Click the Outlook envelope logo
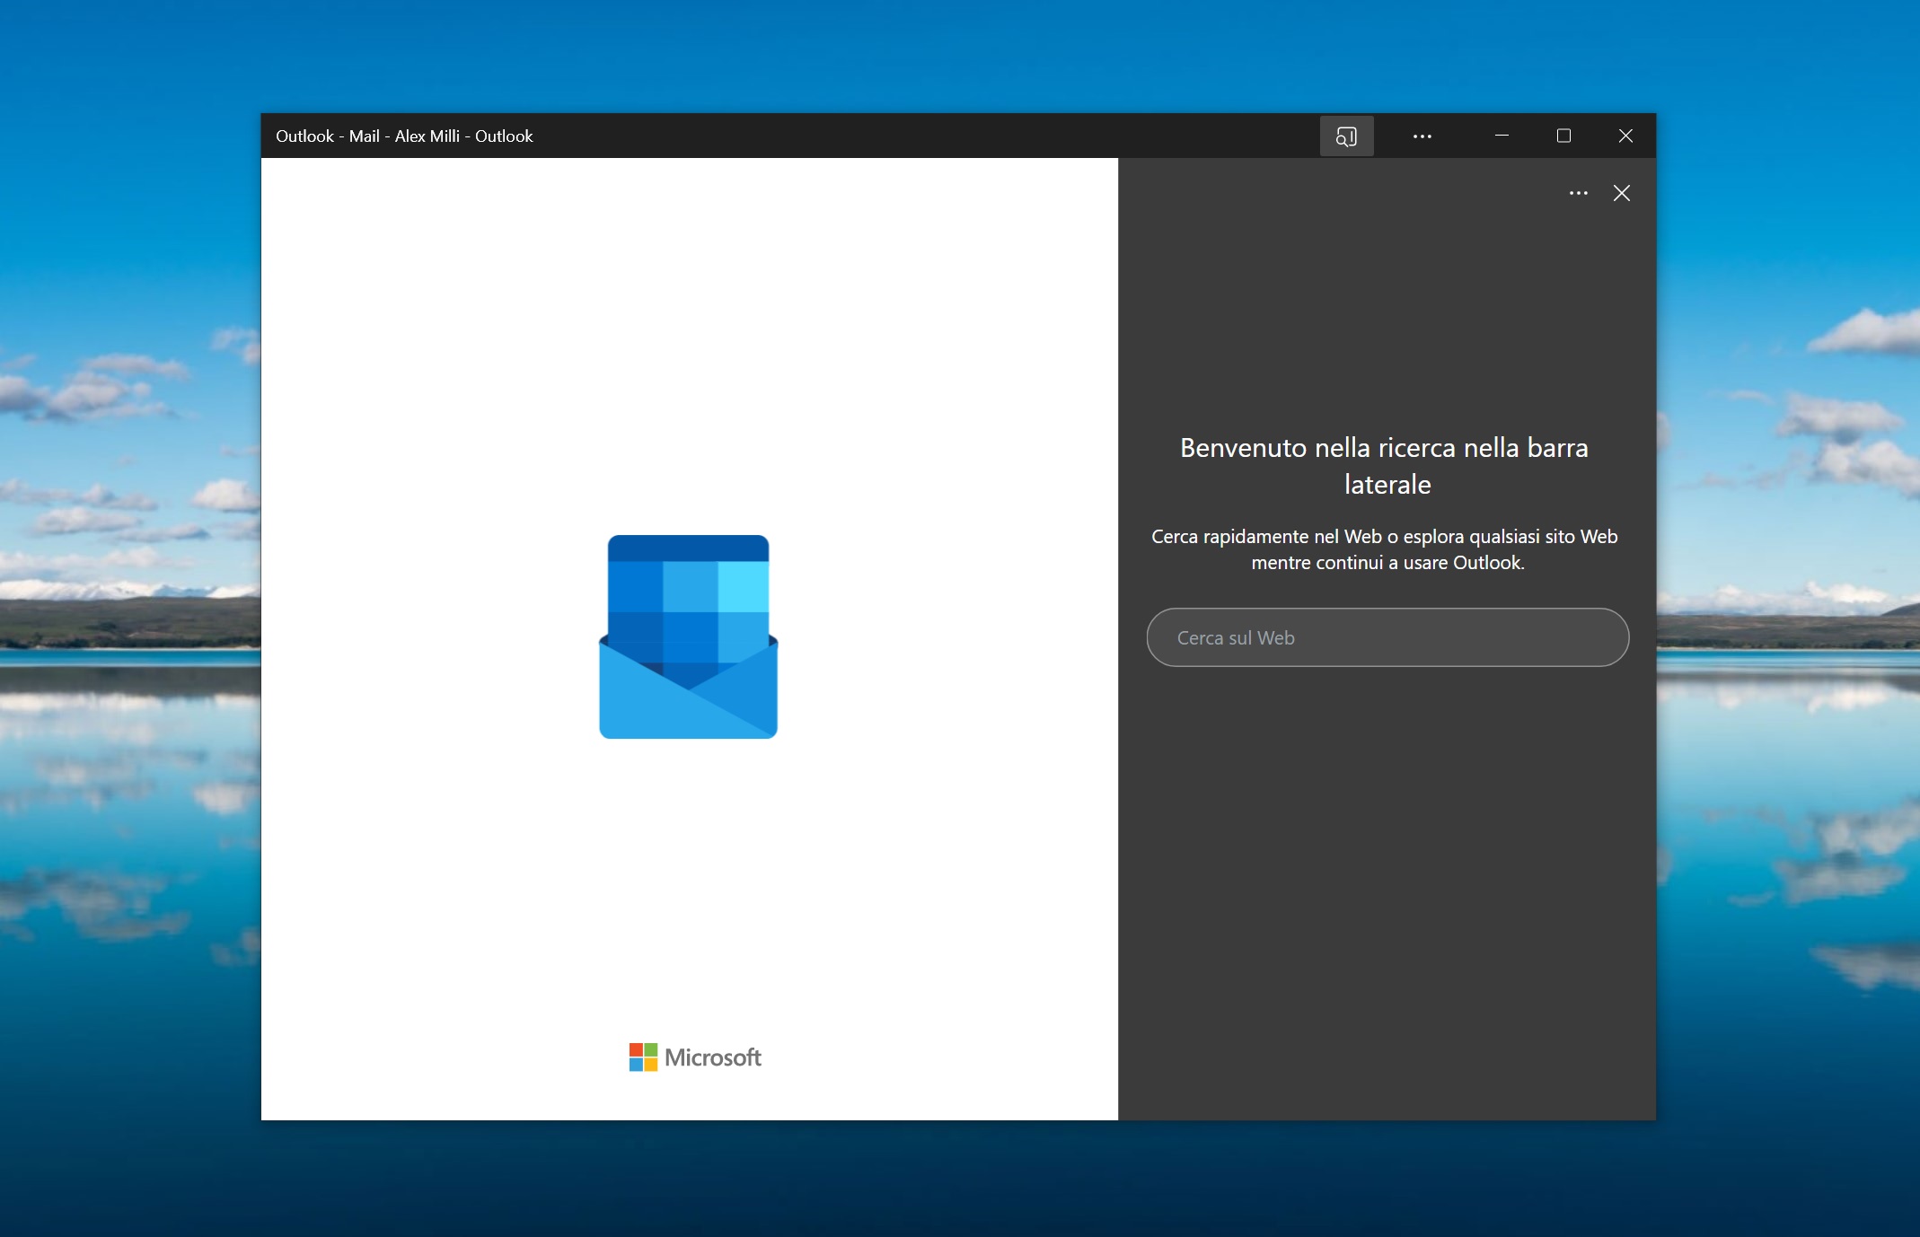The height and width of the screenshot is (1237, 1920). (688, 636)
